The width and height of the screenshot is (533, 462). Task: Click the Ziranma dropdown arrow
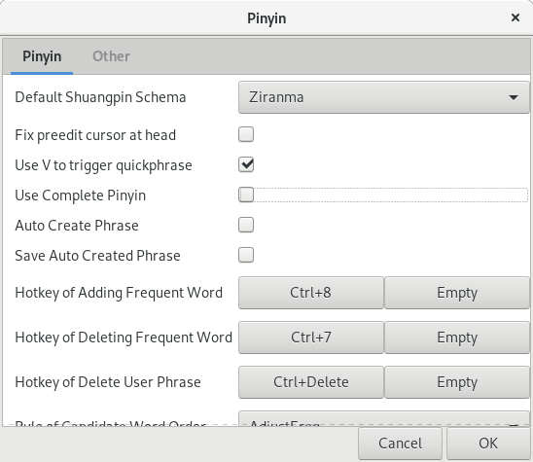click(x=514, y=97)
